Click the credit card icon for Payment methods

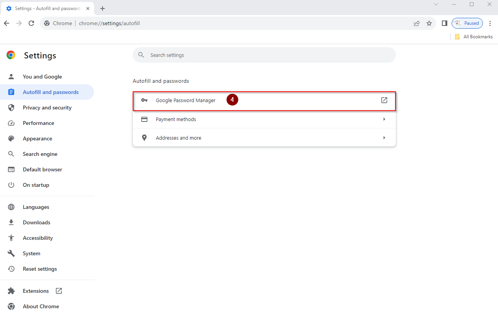click(x=144, y=119)
